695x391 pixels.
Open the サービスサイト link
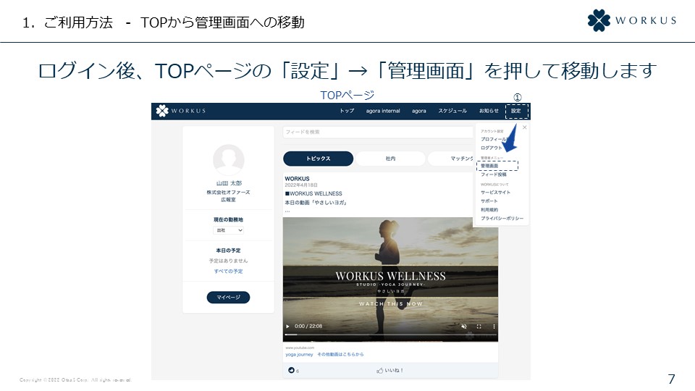coord(495,193)
